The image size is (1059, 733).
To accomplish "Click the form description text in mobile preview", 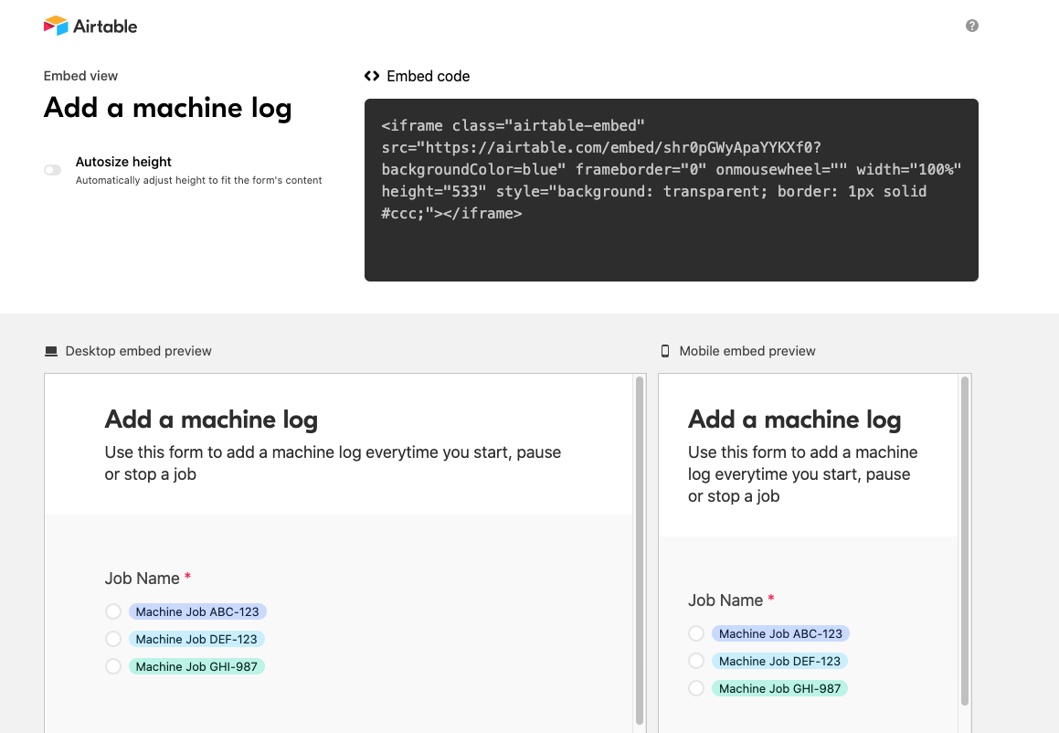I will (803, 474).
